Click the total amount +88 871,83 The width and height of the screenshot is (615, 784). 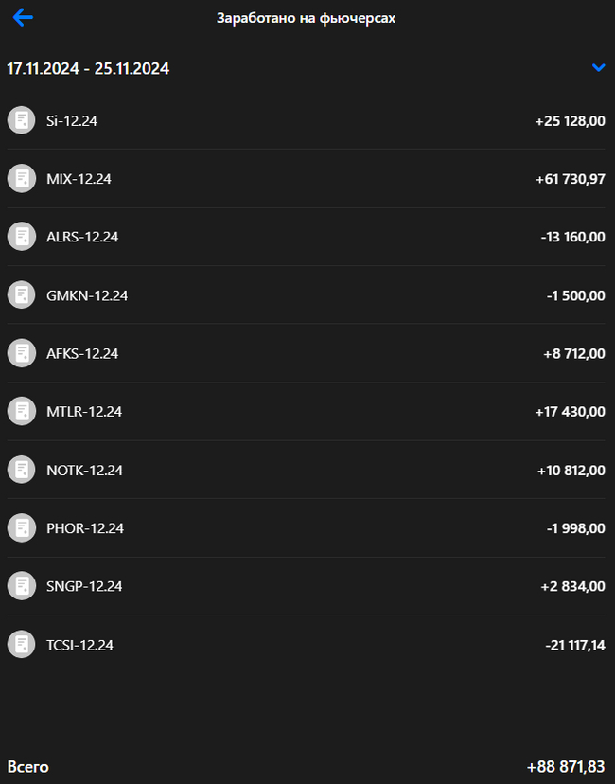pyautogui.click(x=566, y=767)
